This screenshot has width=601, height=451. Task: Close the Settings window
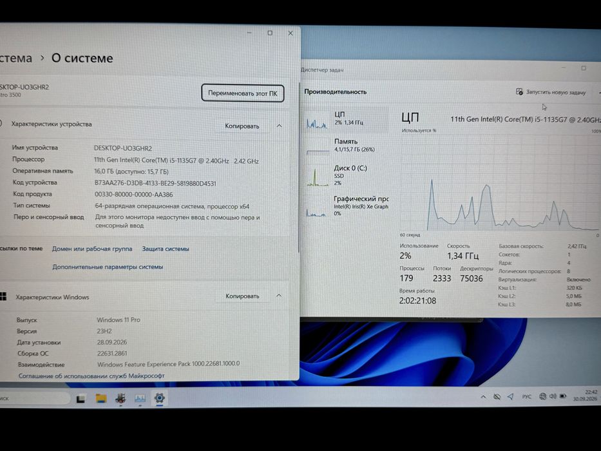click(291, 34)
